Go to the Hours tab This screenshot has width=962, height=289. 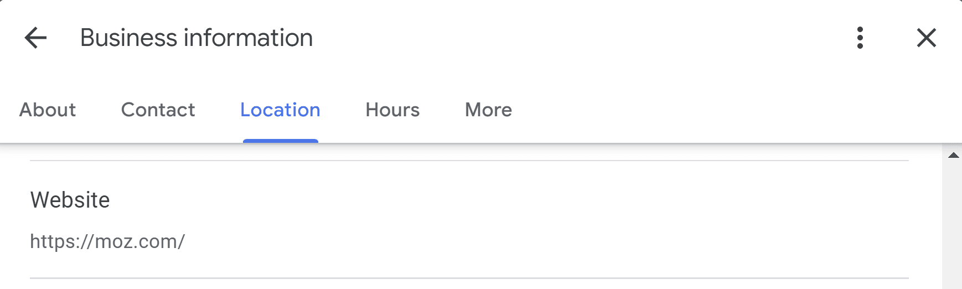tap(392, 110)
